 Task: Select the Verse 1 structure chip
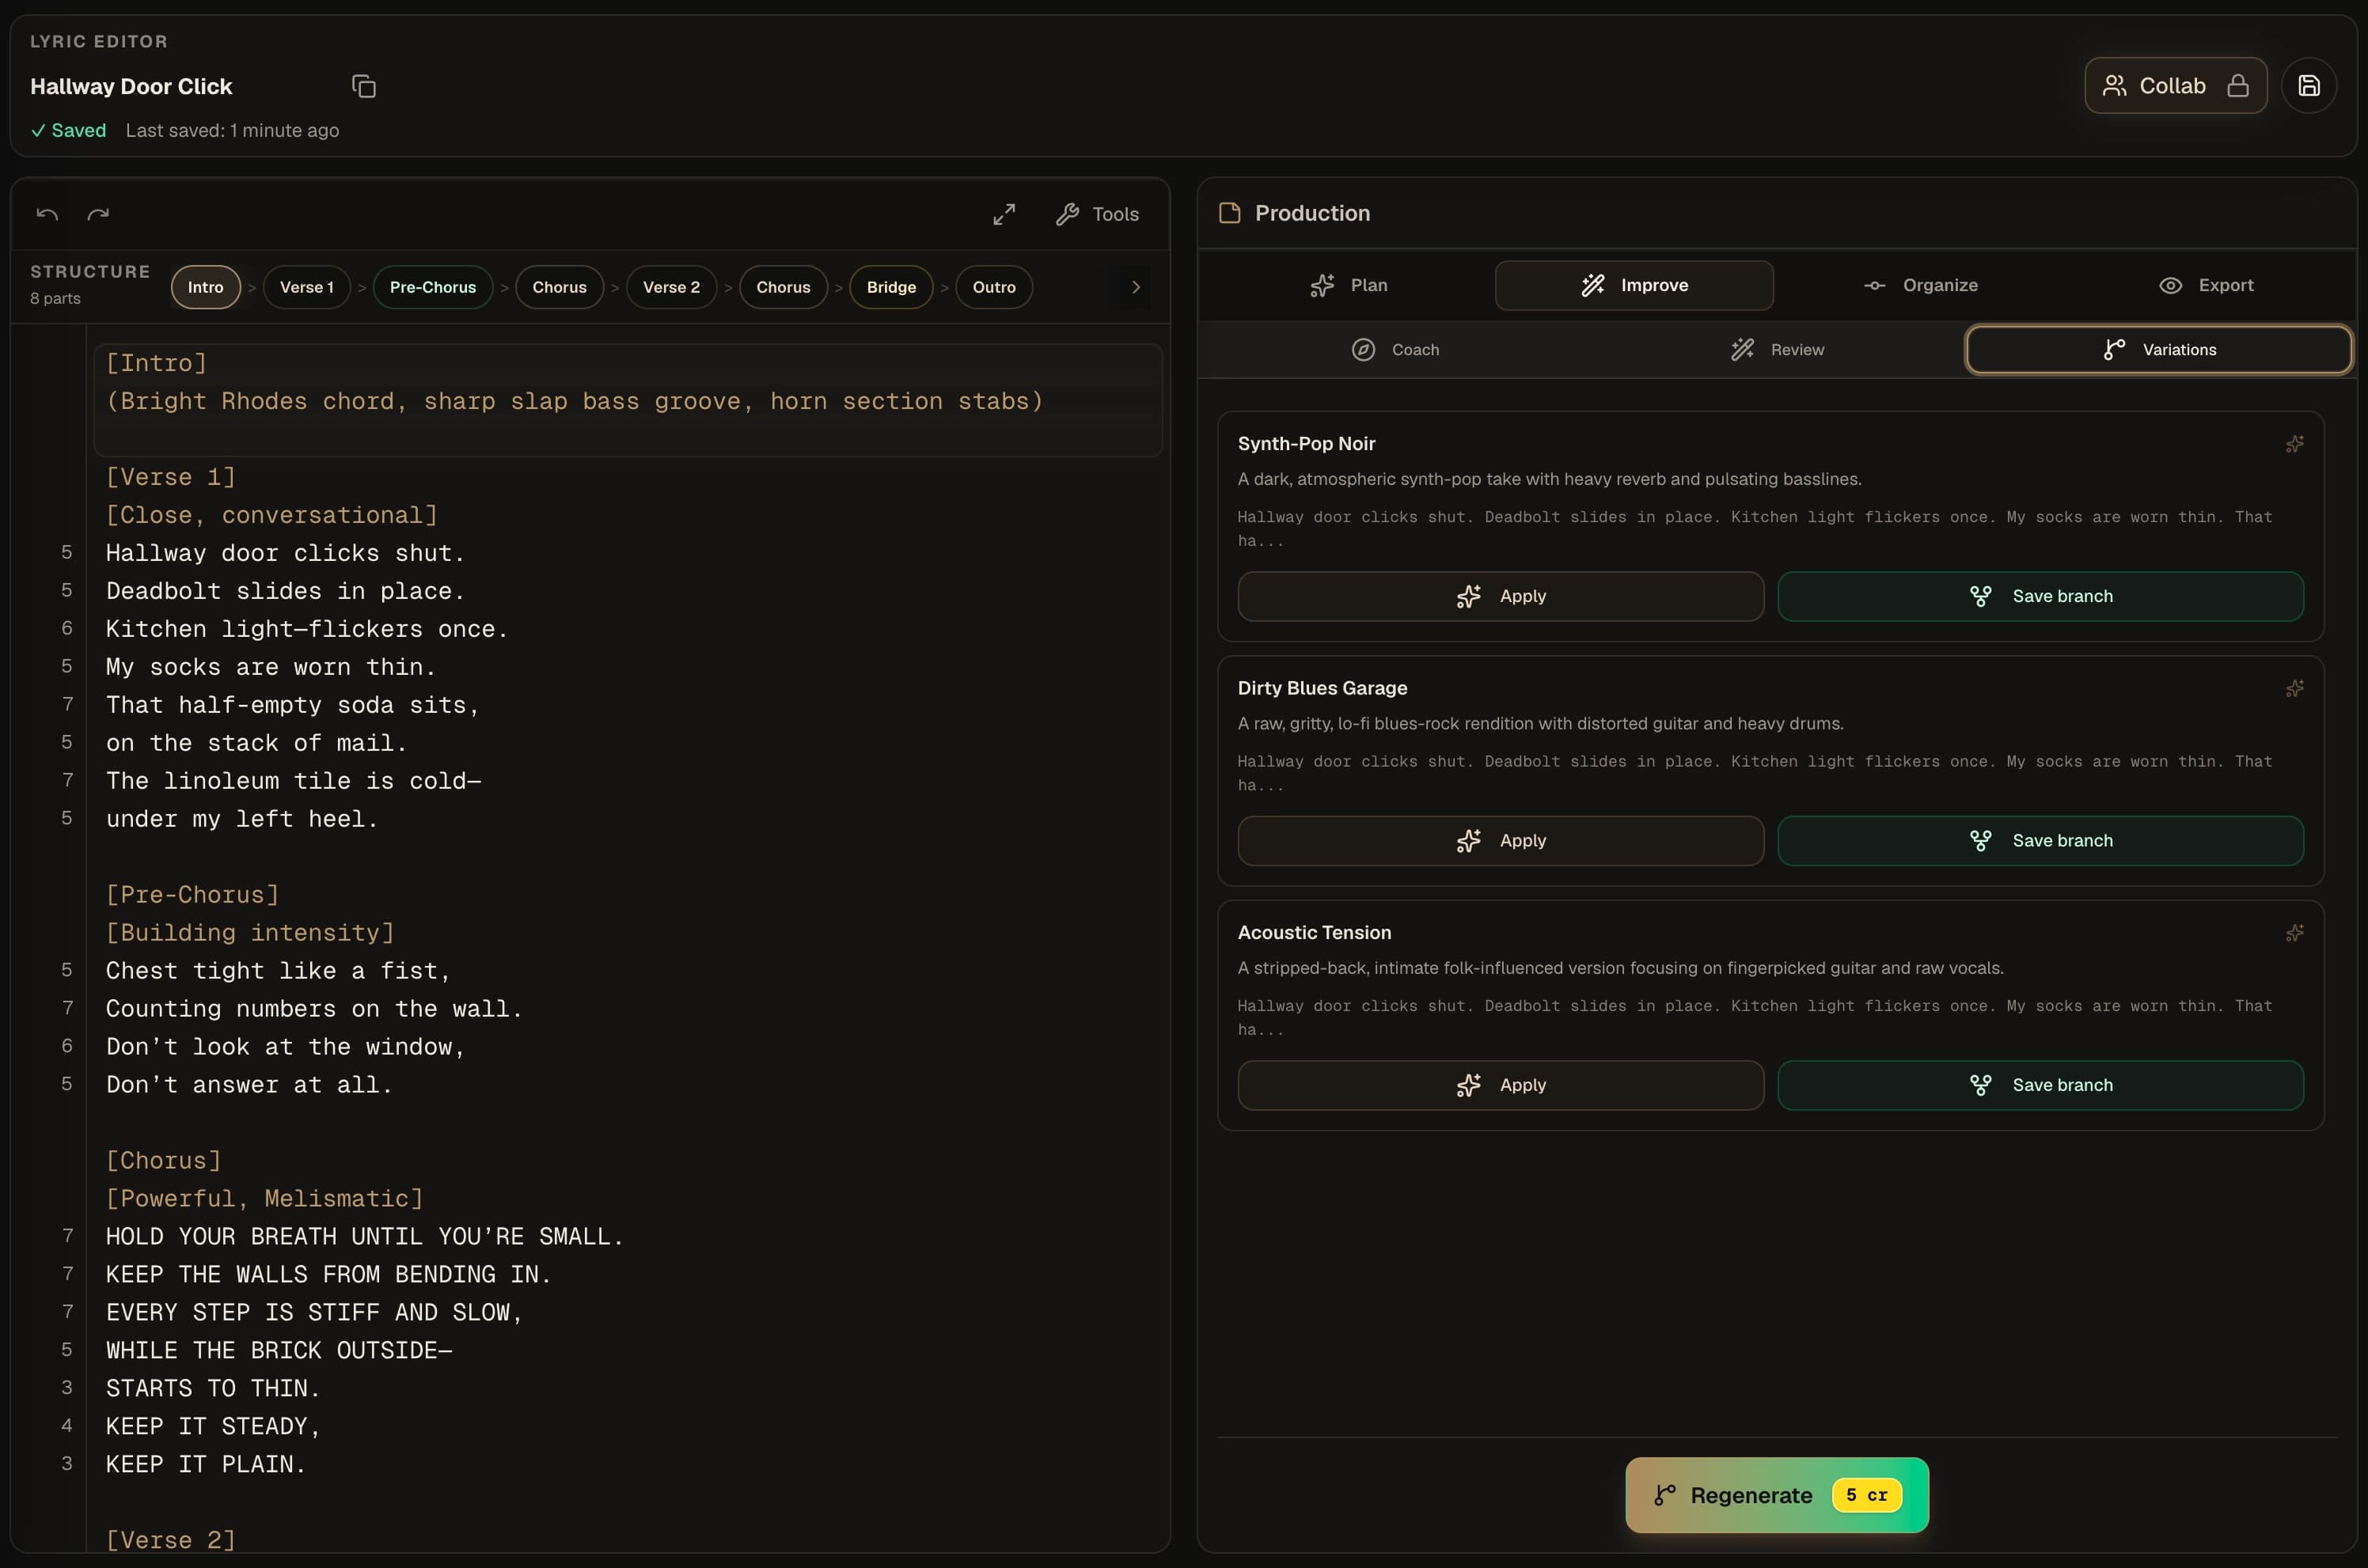[306, 287]
